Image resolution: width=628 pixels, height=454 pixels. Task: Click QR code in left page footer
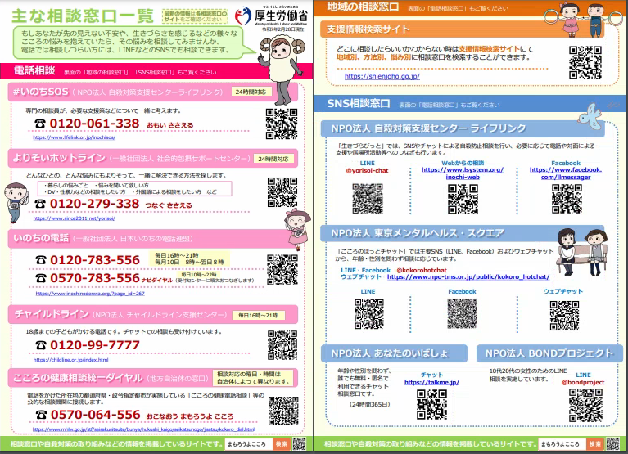click(x=299, y=444)
